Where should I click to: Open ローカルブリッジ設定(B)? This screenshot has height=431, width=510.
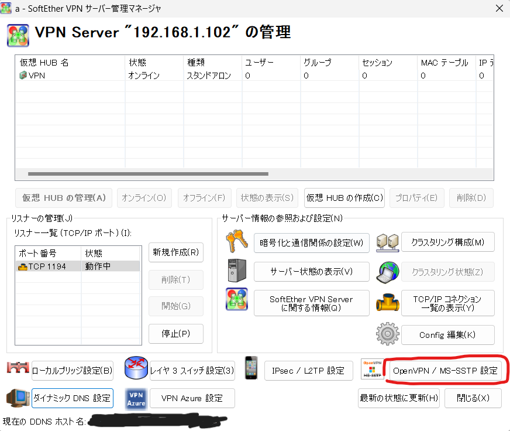[72, 371]
